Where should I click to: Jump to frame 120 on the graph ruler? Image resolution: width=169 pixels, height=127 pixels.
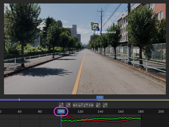click(x=80, y=111)
